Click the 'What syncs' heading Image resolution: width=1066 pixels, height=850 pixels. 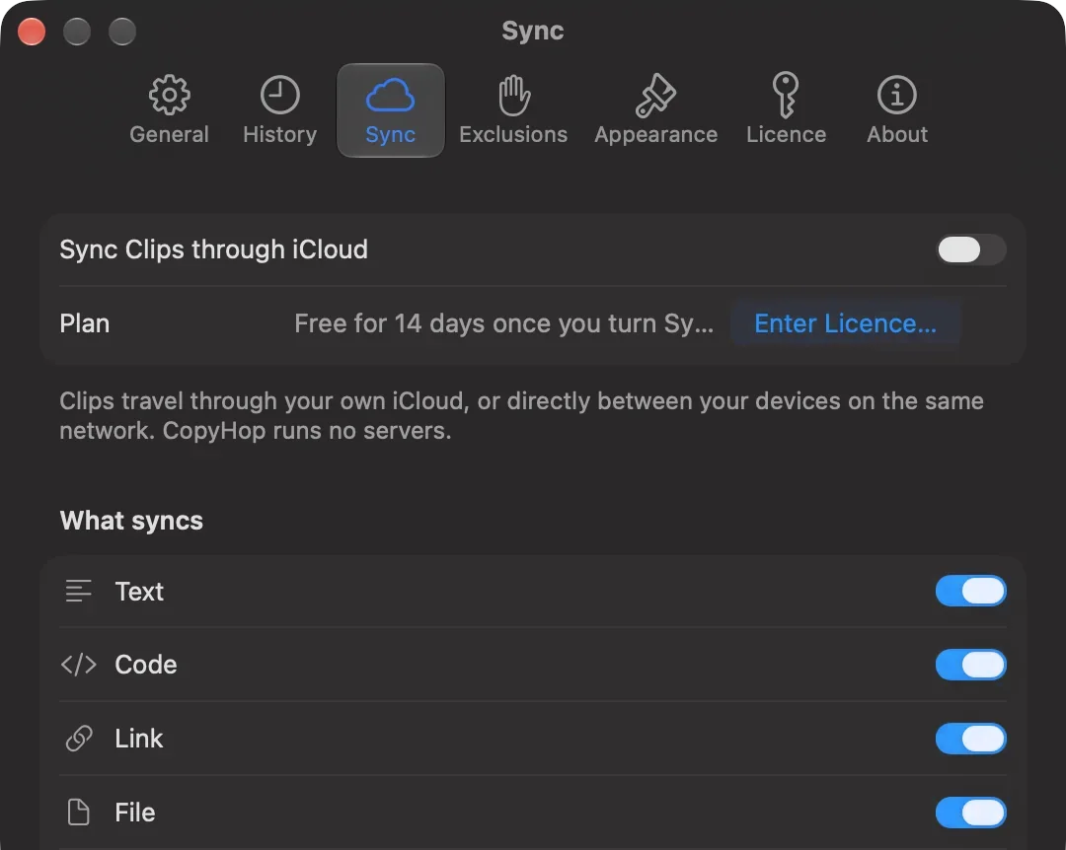point(131,521)
